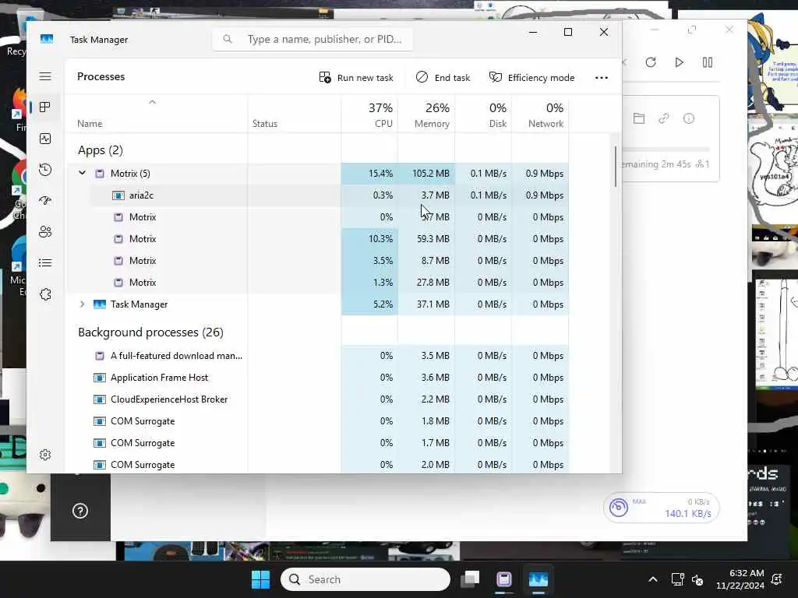Open Task Manager settings gear

click(45, 454)
